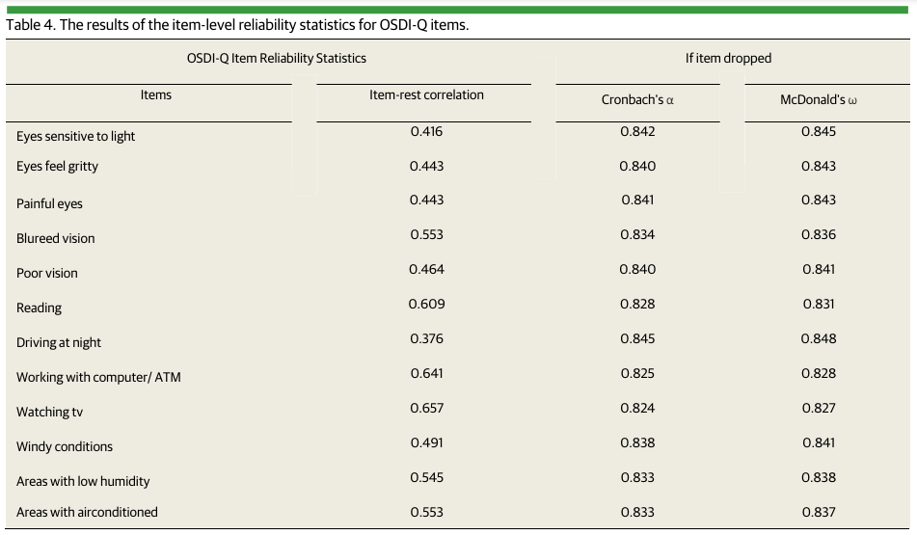Select the "Items" column header

click(156, 95)
